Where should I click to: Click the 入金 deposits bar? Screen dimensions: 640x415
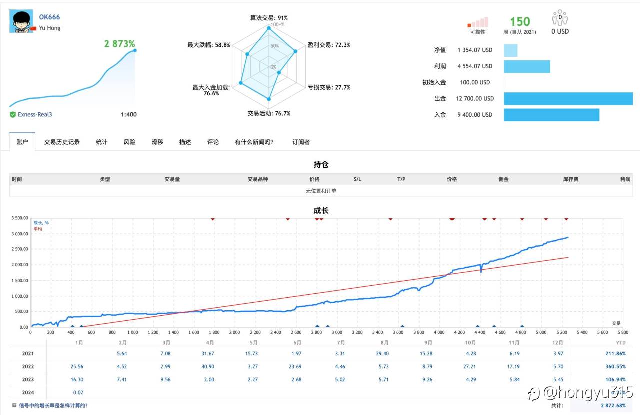click(x=551, y=115)
